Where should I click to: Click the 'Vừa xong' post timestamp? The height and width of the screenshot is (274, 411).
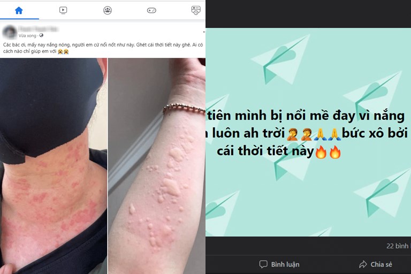tap(27, 35)
